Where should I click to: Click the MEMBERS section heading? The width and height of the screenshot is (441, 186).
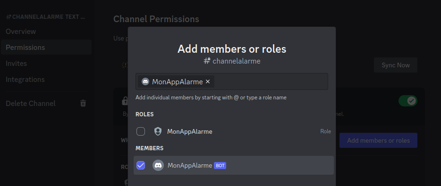[149, 148]
